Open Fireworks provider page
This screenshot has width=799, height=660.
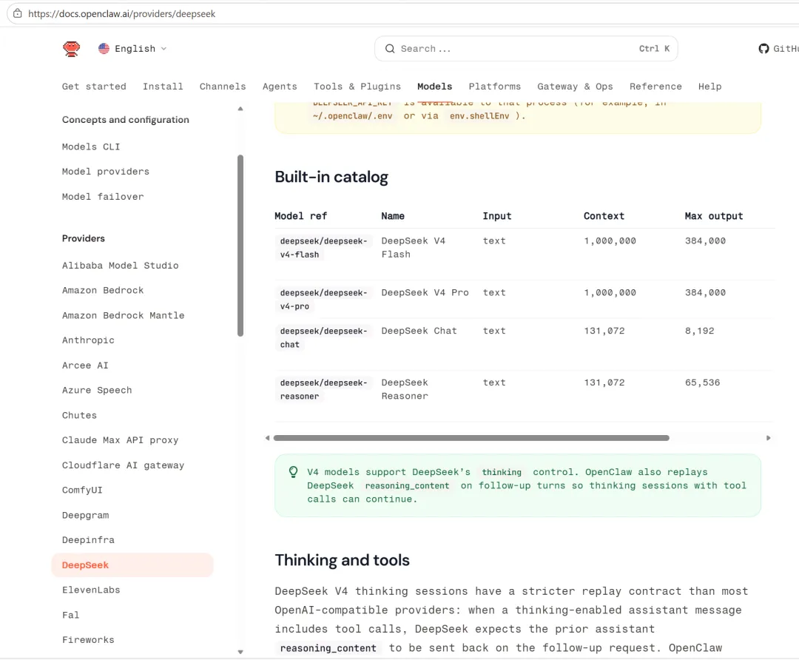(x=88, y=639)
